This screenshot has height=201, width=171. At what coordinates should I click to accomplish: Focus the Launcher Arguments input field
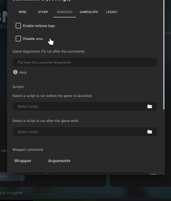coord(85,62)
